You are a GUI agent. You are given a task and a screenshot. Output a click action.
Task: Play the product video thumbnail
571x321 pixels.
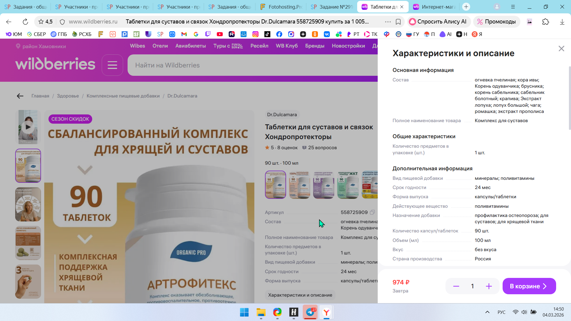pos(28,127)
